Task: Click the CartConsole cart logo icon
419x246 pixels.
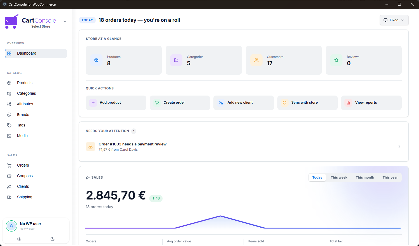Action: [x=11, y=21]
